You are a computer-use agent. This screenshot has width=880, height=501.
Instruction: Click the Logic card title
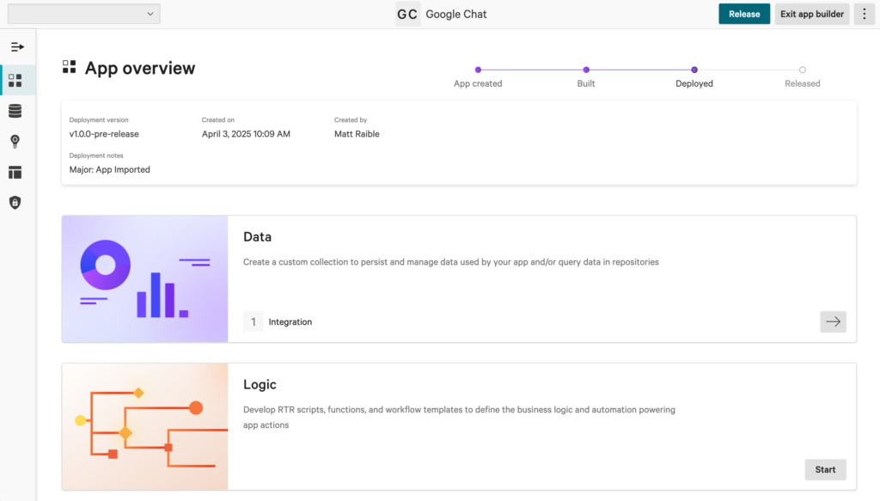click(x=260, y=385)
